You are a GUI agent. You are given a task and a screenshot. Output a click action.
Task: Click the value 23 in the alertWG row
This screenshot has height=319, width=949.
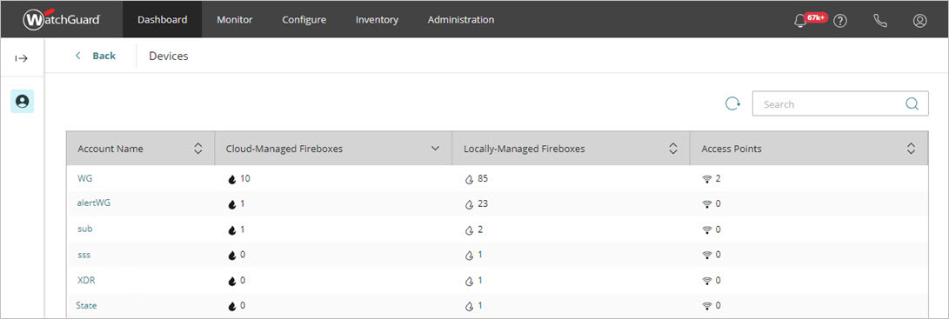483,204
